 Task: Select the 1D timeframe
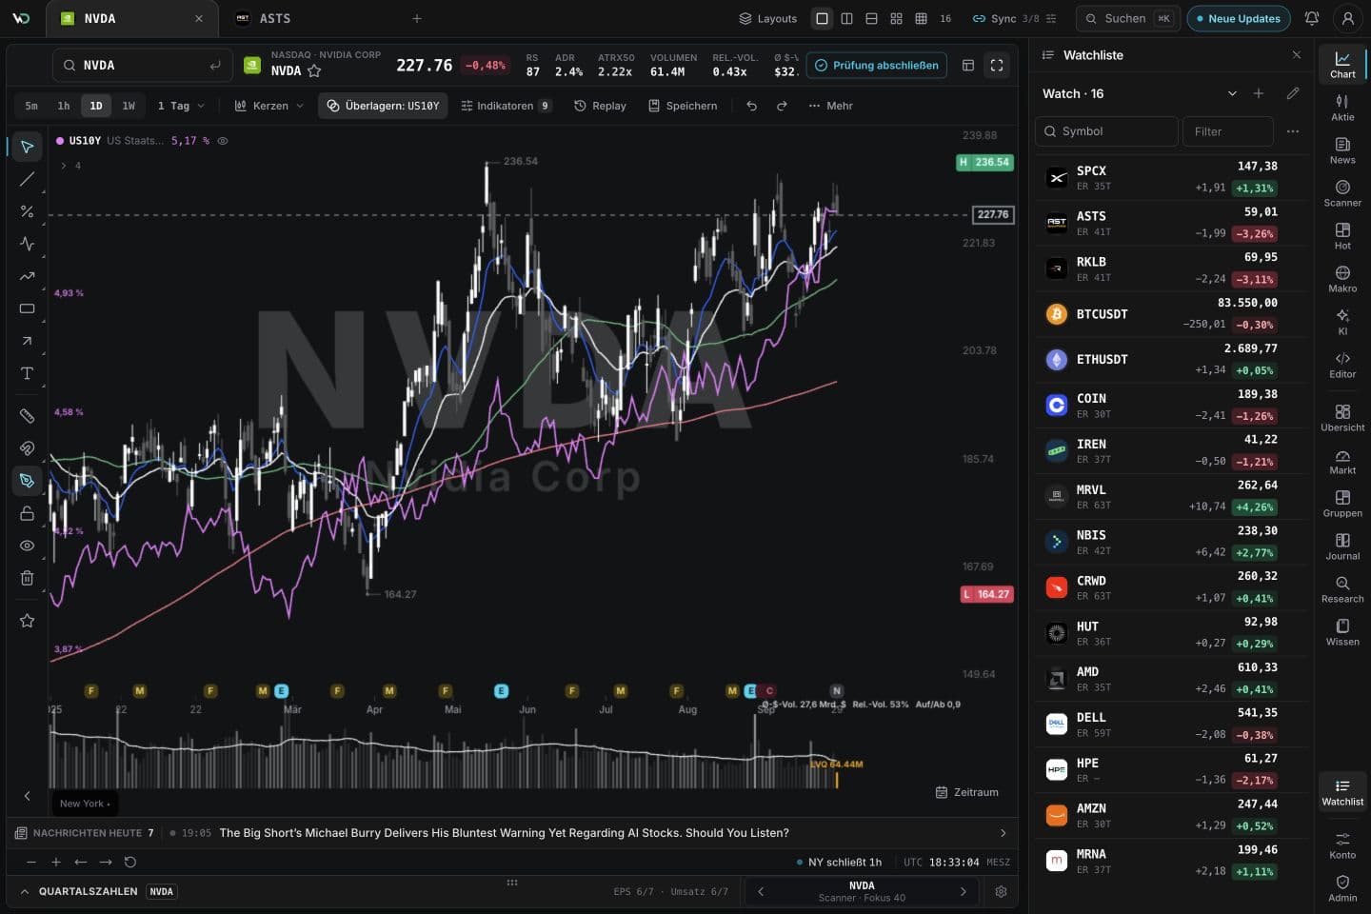pyautogui.click(x=96, y=106)
